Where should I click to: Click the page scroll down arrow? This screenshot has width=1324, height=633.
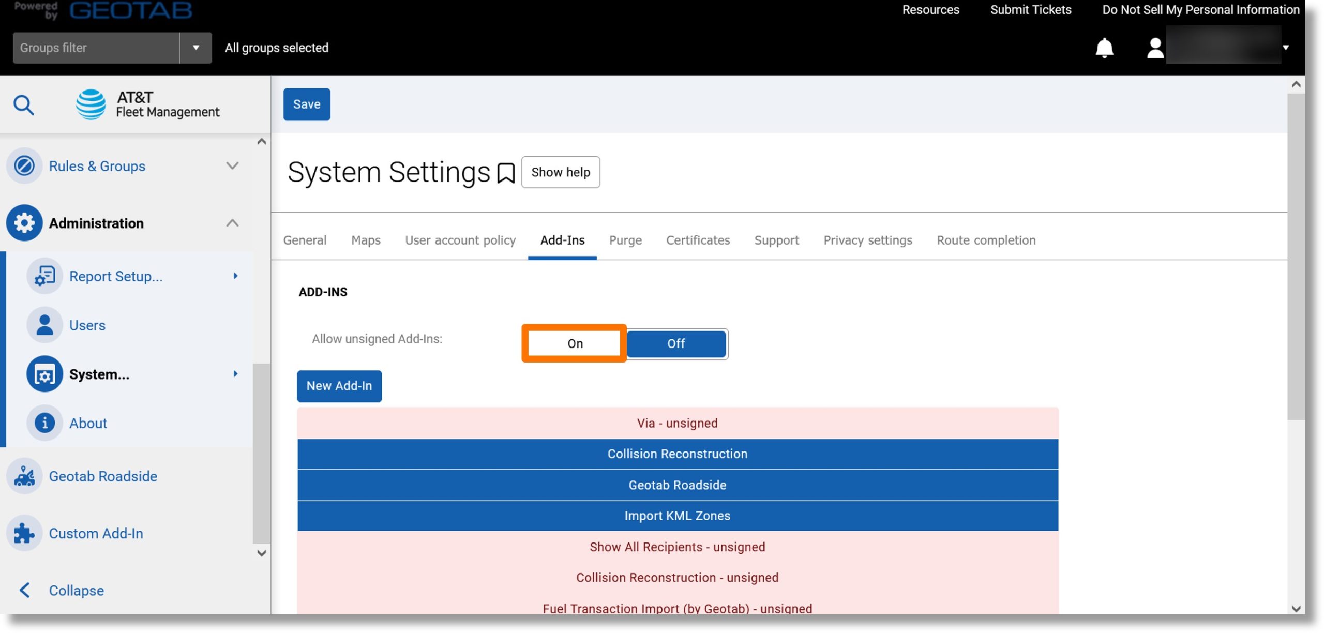point(1296,609)
